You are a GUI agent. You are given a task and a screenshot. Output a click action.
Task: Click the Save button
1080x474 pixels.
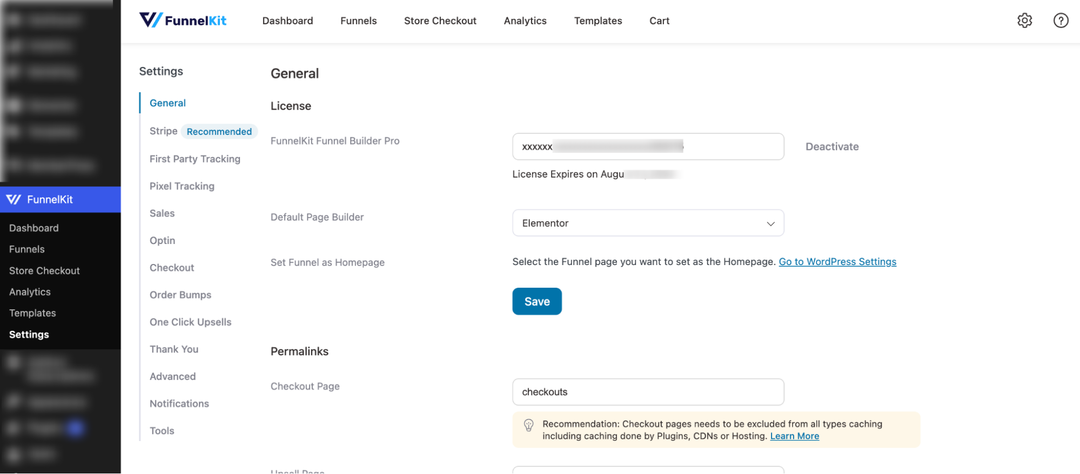[536, 301]
